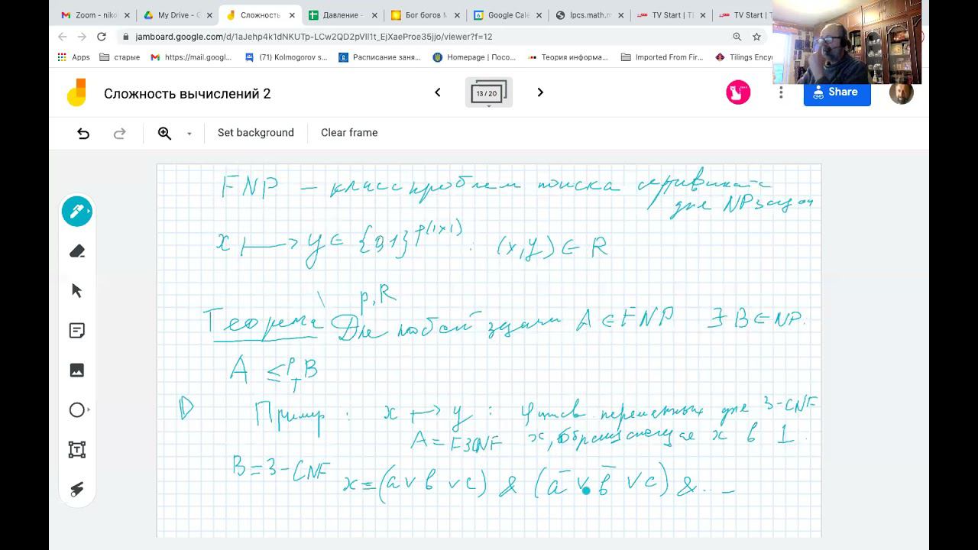Open the Homepage bookmark

(474, 57)
